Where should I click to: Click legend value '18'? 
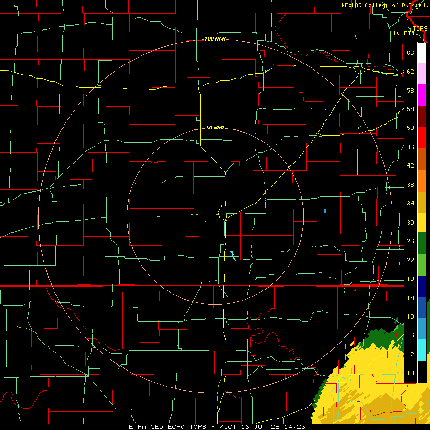pos(410,279)
